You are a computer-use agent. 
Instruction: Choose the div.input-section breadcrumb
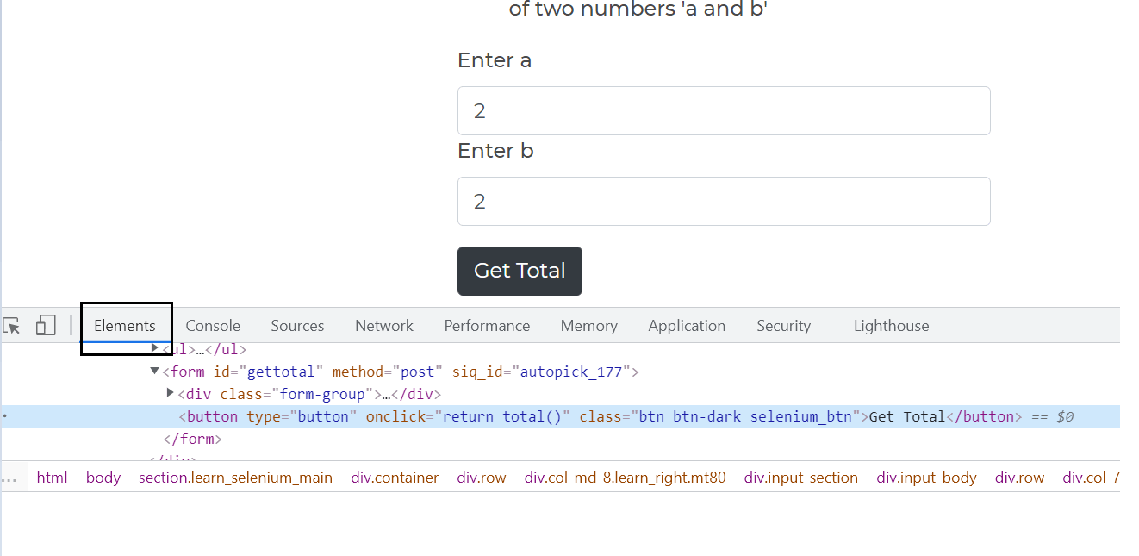coord(800,478)
